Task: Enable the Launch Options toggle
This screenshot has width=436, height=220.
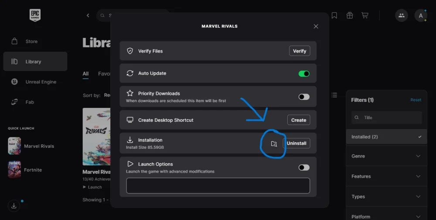Action: click(304, 167)
